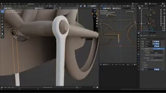Adjust the Amount field of Bevel modifier
The image size is (166, 93).
coord(157,53)
